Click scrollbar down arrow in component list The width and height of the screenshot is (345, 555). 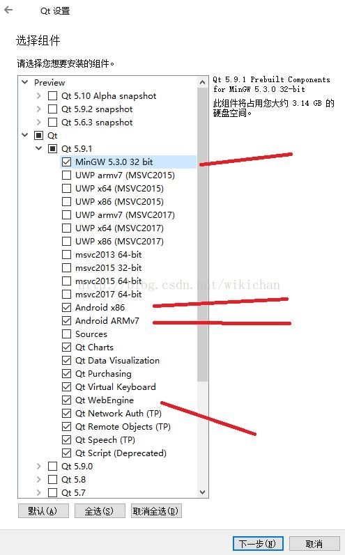click(x=202, y=492)
